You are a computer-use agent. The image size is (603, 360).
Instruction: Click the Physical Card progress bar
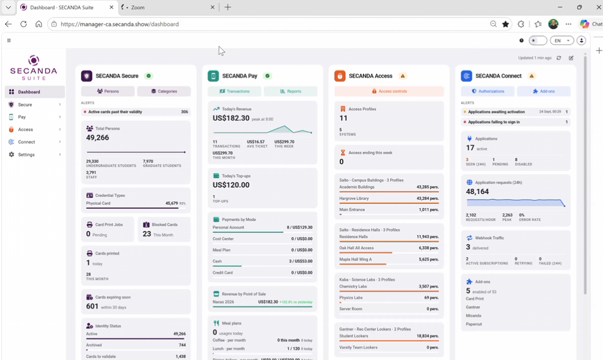[136, 208]
